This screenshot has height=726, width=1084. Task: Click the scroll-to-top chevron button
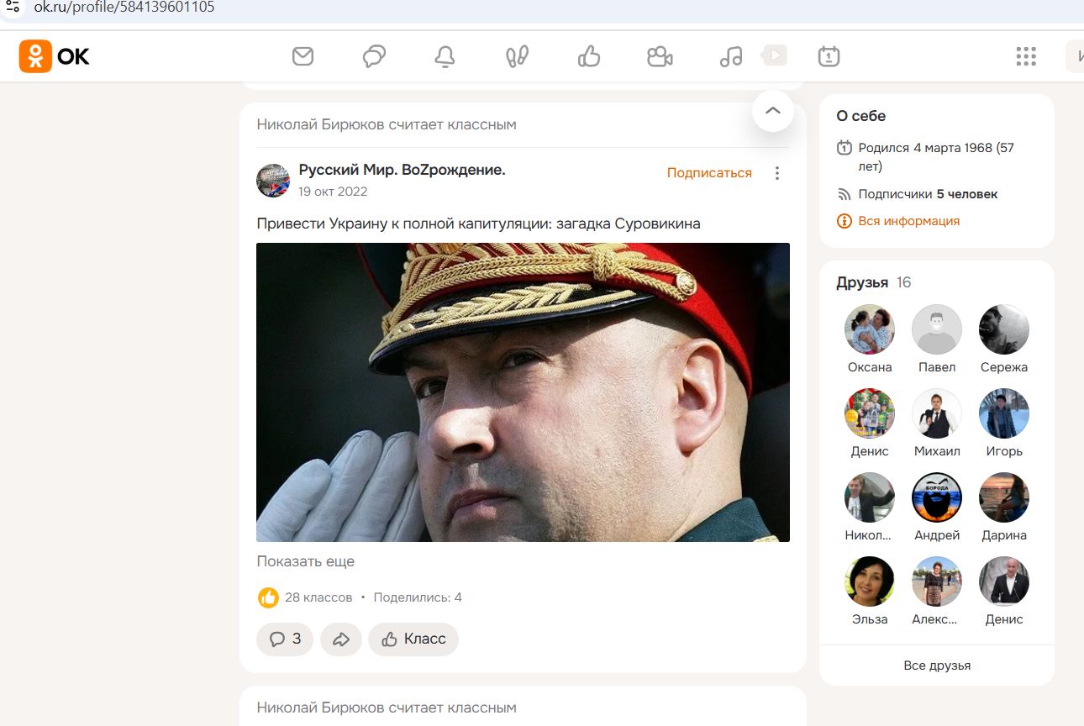pyautogui.click(x=773, y=111)
